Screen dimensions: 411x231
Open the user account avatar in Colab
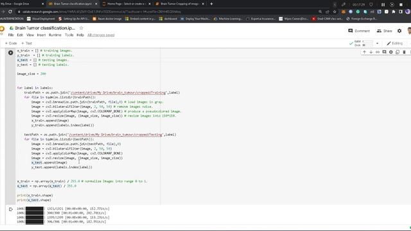(409, 31)
